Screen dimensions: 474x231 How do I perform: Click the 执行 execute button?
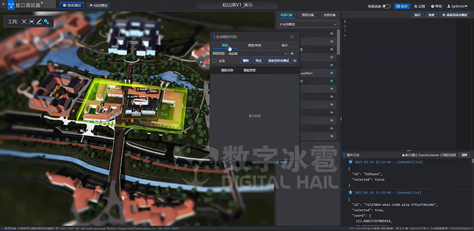[417, 15]
